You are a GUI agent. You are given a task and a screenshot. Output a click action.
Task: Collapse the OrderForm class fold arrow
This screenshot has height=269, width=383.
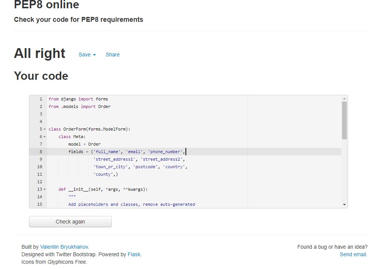(44, 129)
